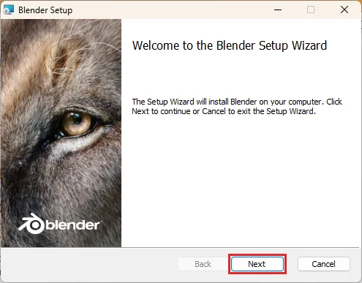This screenshot has height=283, width=362.
Task: Click the 'The Setup Wizard will install Blender' paragraph
Action: pos(237,106)
